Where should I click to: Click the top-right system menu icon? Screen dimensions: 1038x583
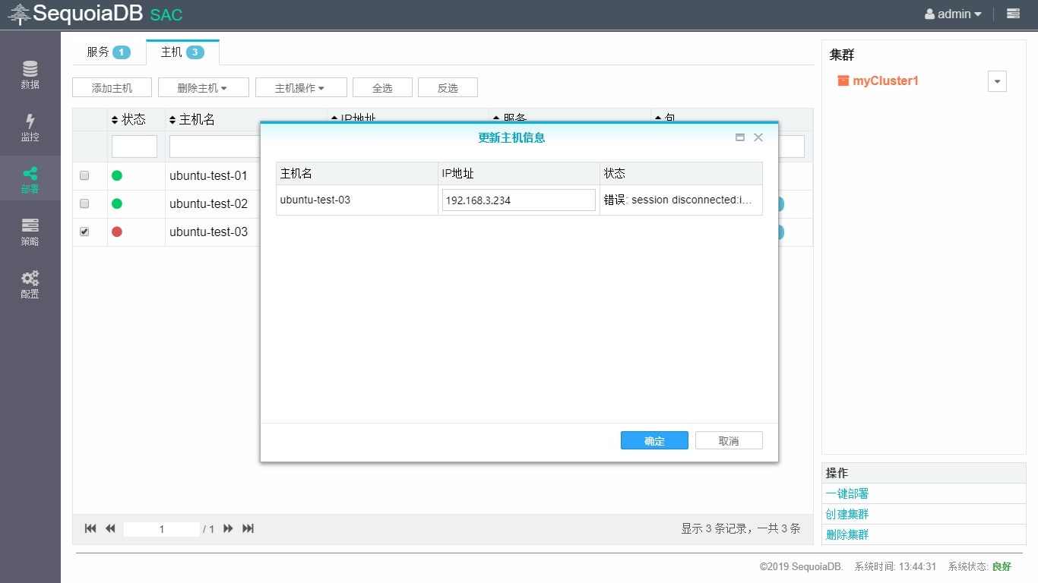tap(1013, 14)
